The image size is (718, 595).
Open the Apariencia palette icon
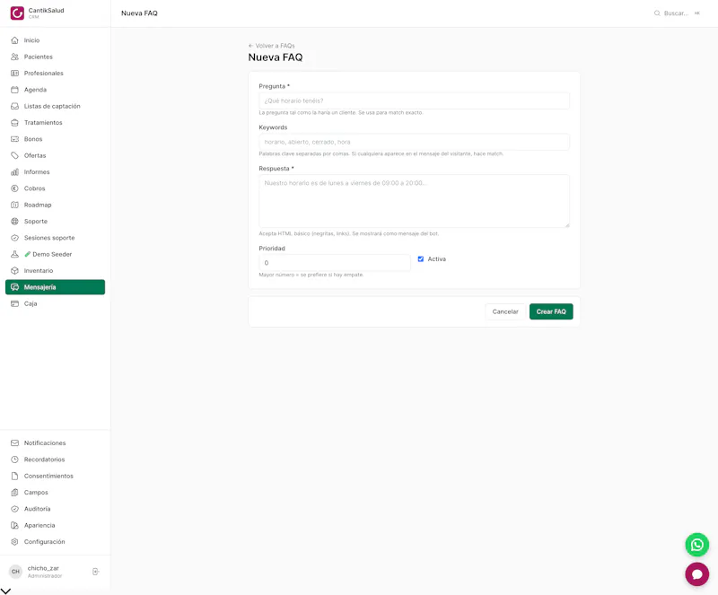coord(14,525)
